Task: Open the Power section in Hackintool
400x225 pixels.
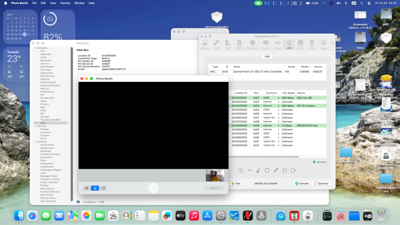Action: coord(323,45)
